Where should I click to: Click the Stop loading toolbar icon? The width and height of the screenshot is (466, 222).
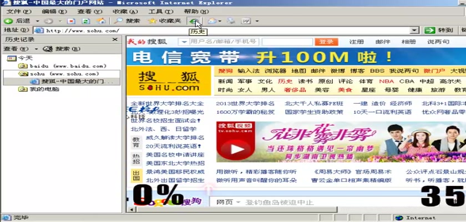coord(71,21)
